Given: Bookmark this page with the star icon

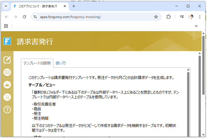Looking at the screenshot, I should (156, 17).
